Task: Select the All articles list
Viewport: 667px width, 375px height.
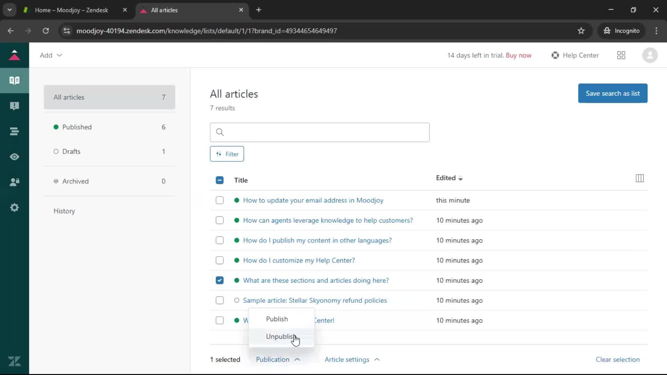Action: coord(109,97)
